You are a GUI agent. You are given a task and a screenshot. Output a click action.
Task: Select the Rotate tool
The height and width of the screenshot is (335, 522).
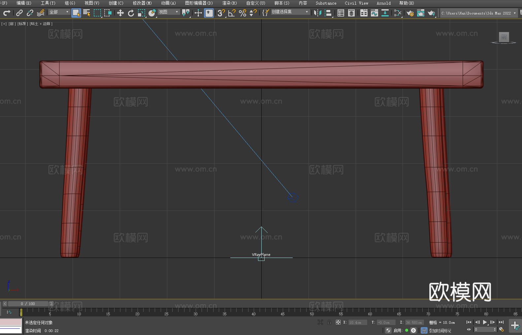(x=131, y=13)
